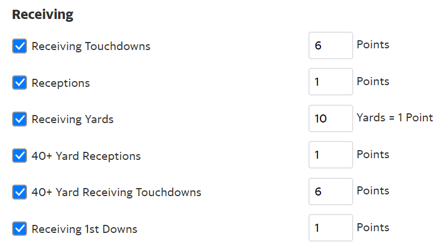Focus the Receiving 1st Downs points field

(331, 228)
